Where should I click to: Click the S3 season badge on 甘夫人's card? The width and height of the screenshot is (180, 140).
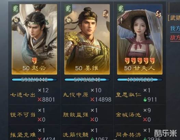pyautogui.click(x=158, y=14)
